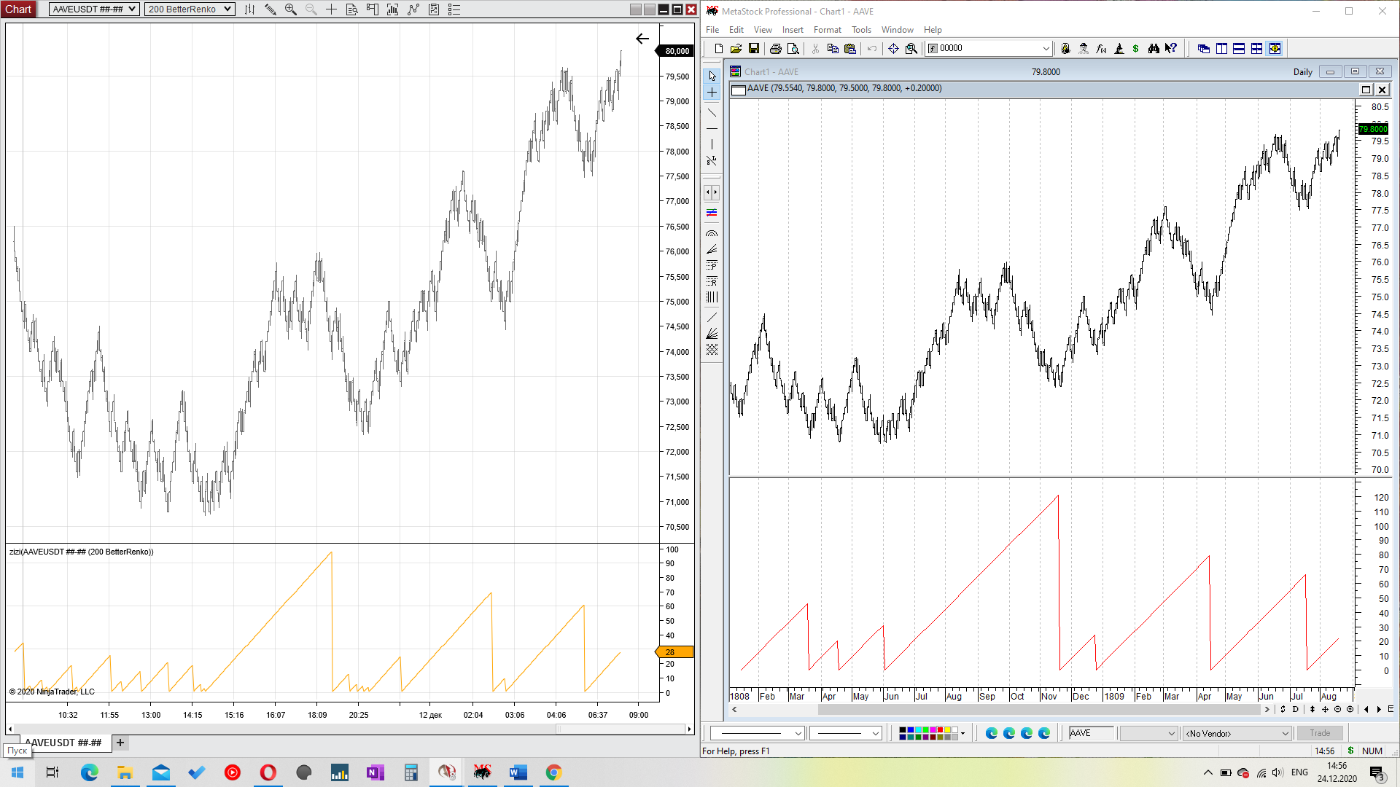Click the AAVE symbol input field
The height and width of the screenshot is (787, 1400).
(x=1091, y=733)
